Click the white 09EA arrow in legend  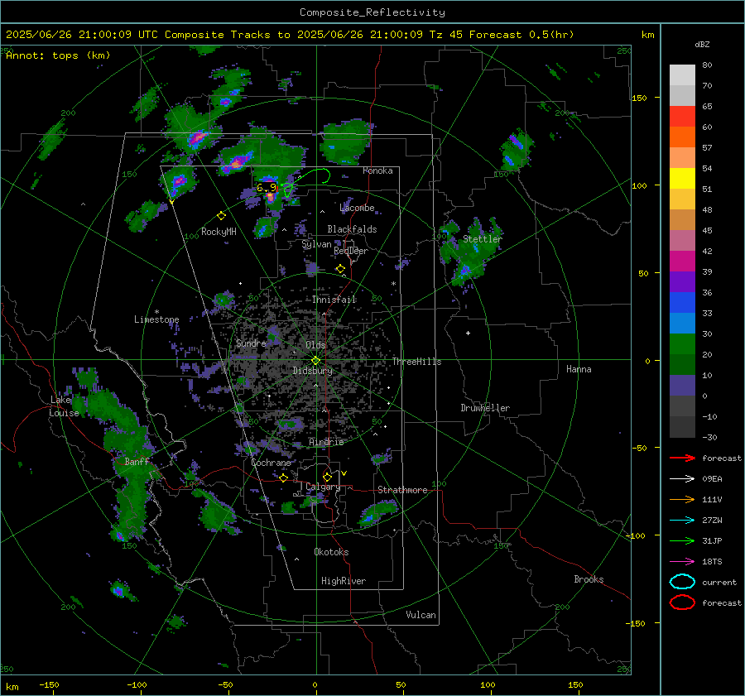click(682, 479)
